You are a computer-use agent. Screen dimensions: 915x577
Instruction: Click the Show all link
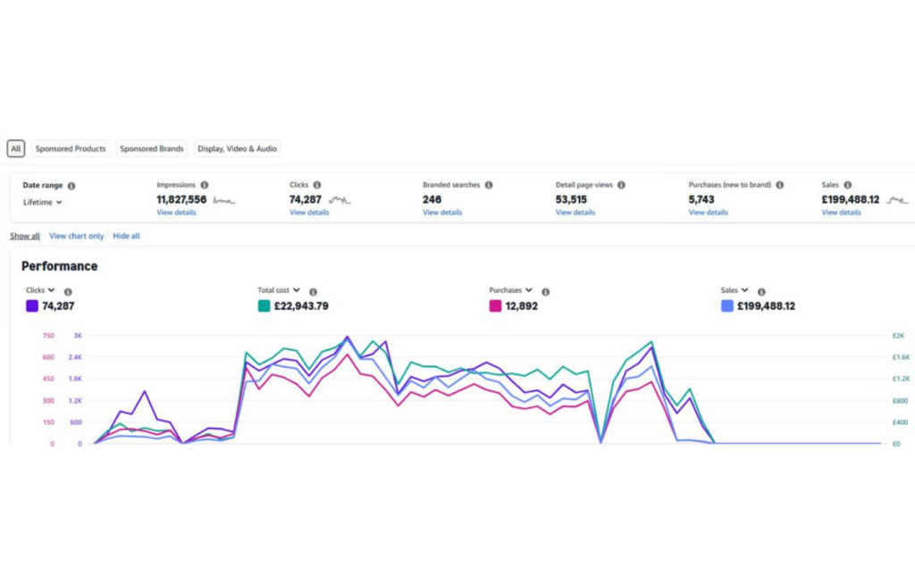tap(25, 236)
